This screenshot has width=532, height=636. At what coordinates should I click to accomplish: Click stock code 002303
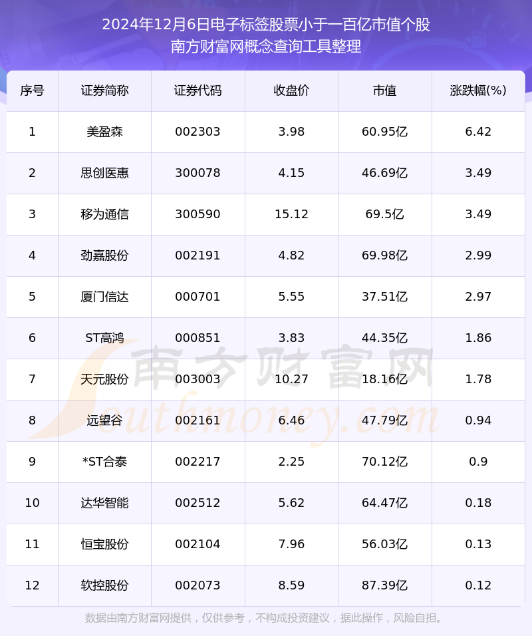[198, 132]
